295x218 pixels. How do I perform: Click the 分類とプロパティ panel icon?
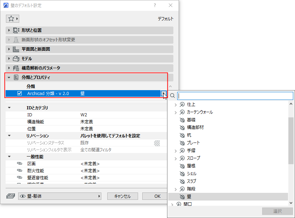pos(16,77)
